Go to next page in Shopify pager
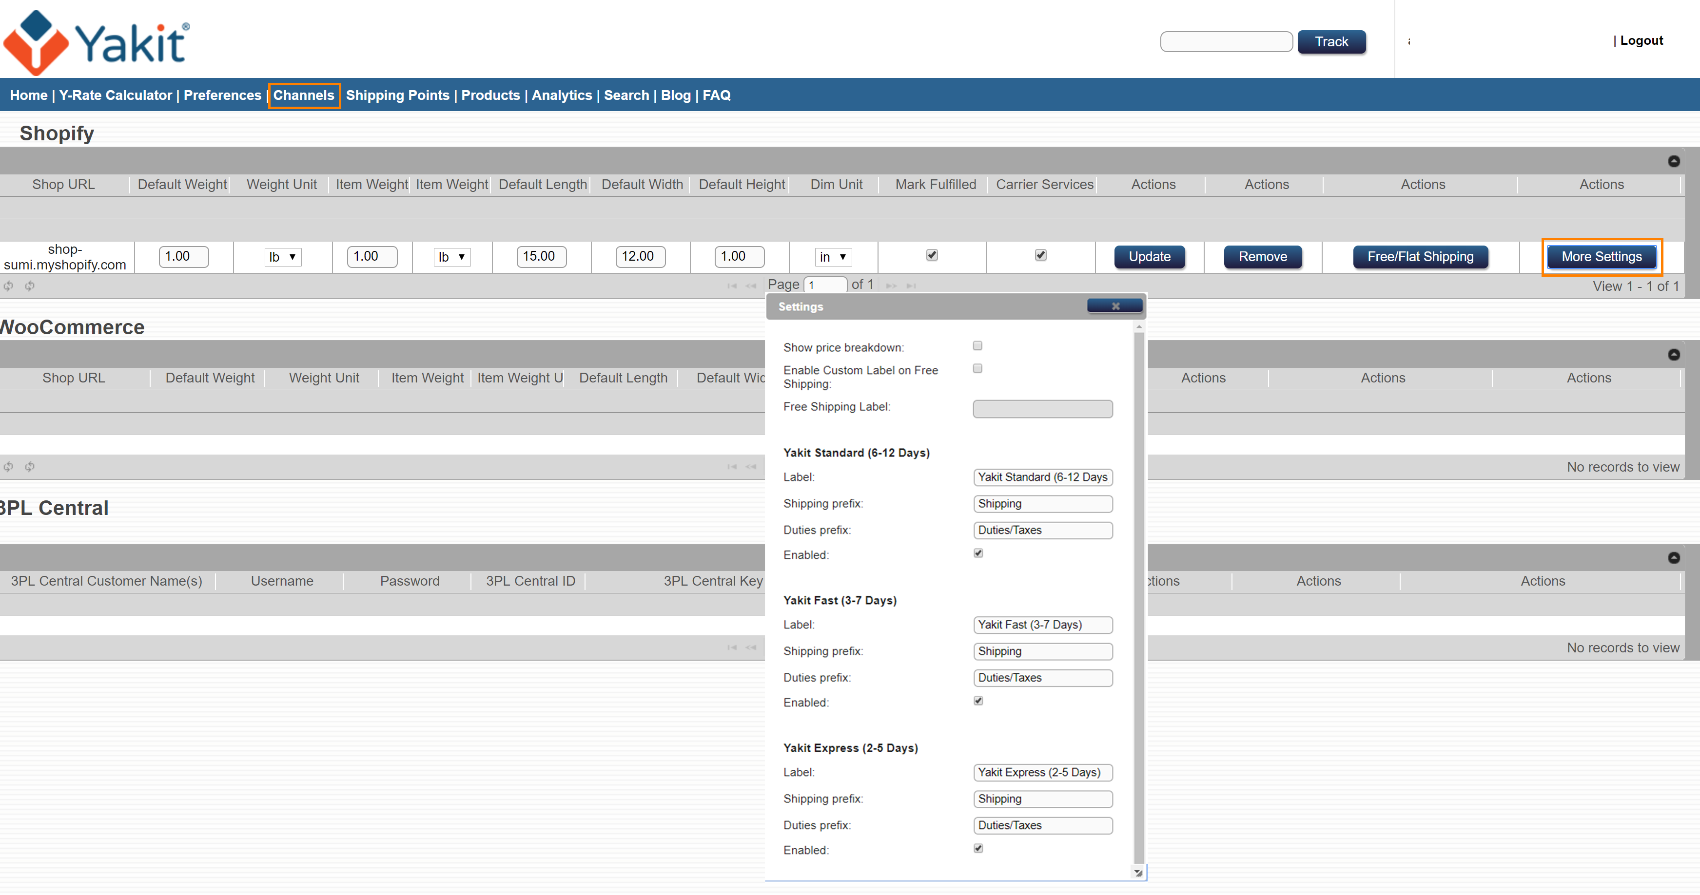 [892, 286]
